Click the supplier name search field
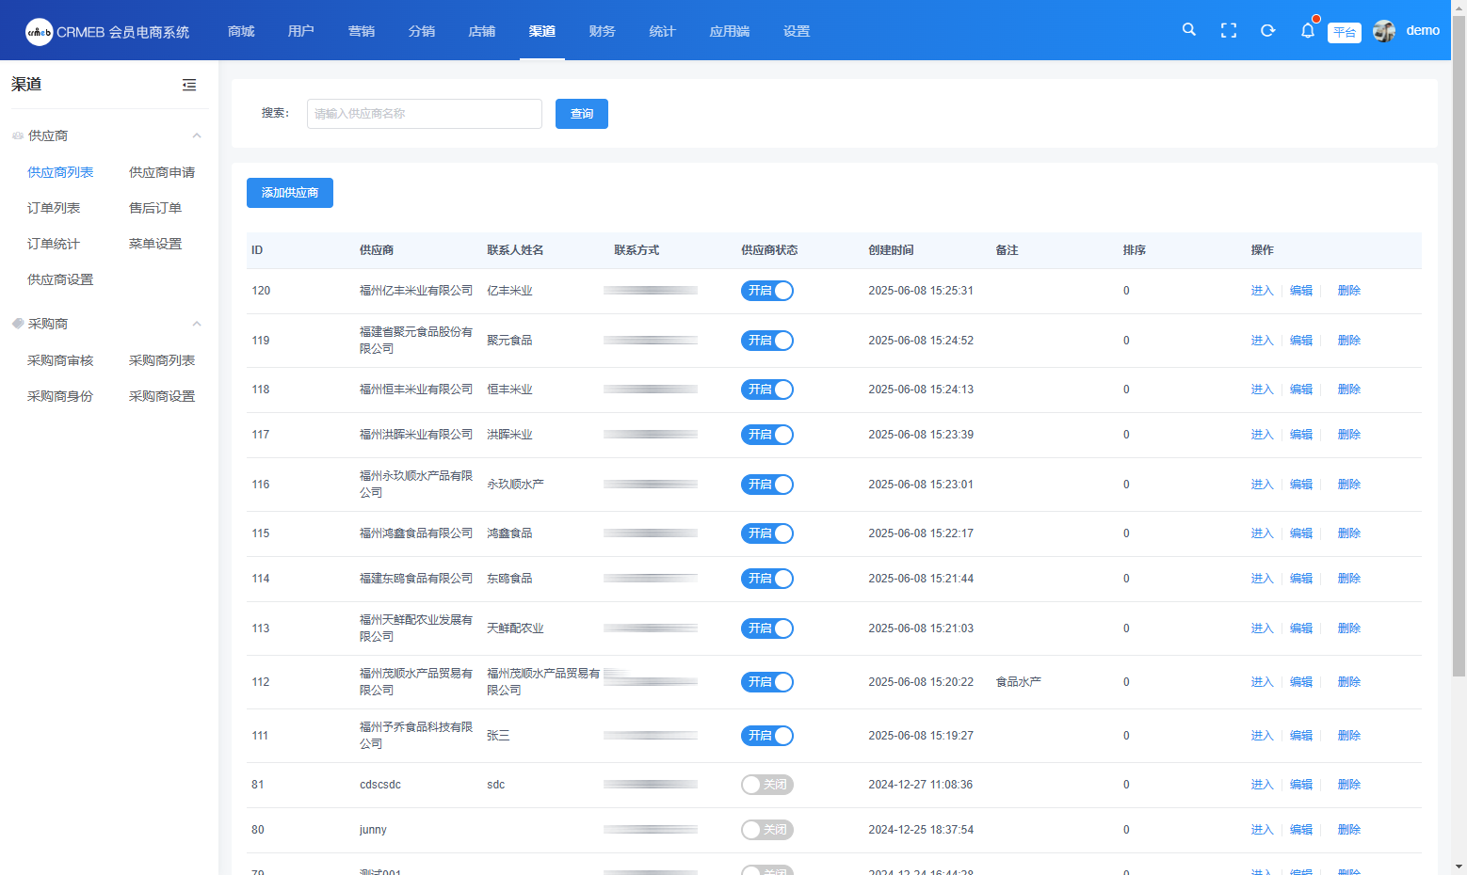 click(x=424, y=114)
